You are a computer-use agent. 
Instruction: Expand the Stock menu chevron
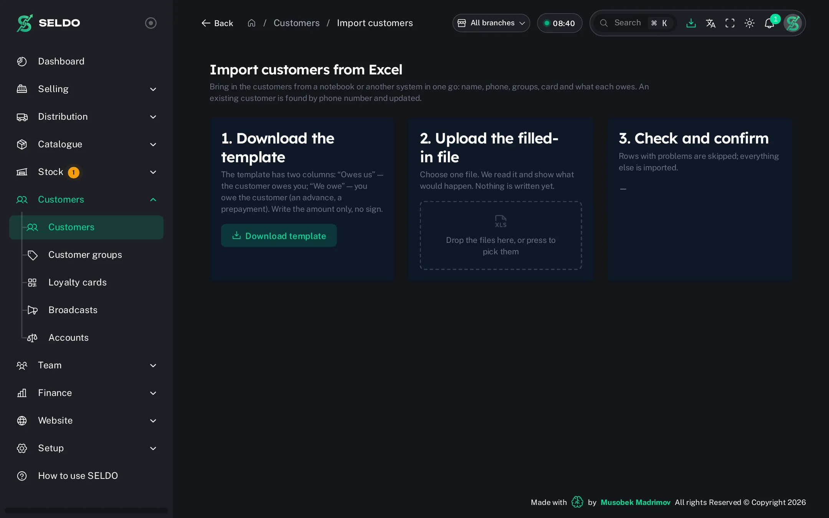tap(153, 172)
